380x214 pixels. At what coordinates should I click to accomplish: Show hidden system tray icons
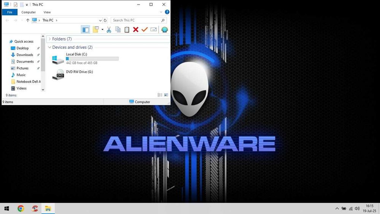click(337, 208)
